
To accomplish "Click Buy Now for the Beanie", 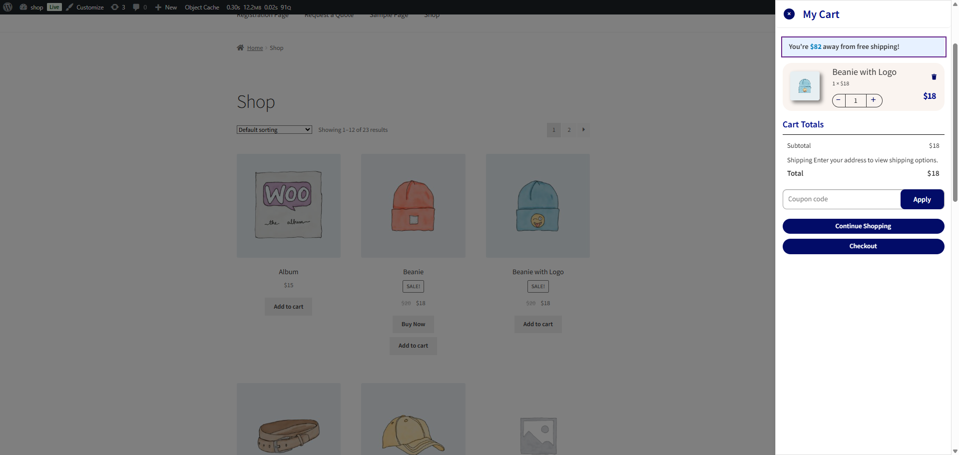I will (413, 324).
